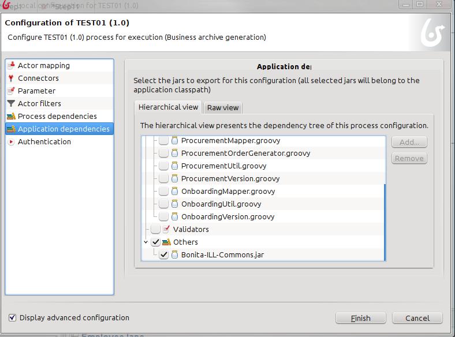Check the ProcurementVersion.groovy checkbox

tap(163, 178)
